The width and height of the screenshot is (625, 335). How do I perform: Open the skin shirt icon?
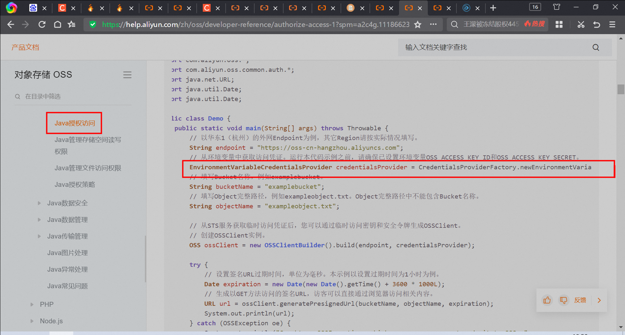(557, 7)
